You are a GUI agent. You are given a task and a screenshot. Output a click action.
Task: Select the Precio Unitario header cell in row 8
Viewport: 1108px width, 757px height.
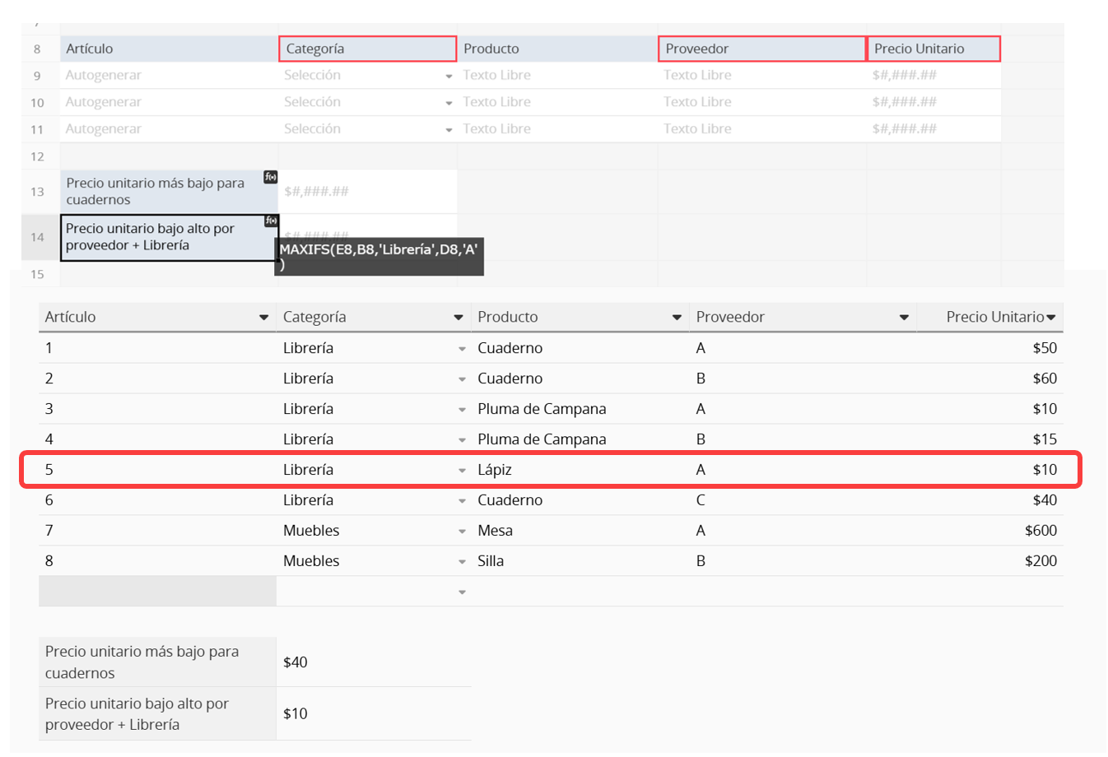pyautogui.click(x=933, y=49)
